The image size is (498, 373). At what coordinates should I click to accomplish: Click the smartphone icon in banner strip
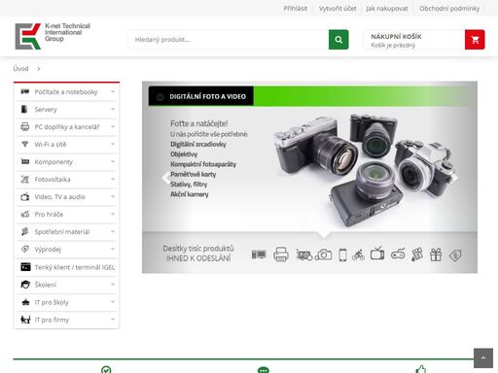(342, 254)
